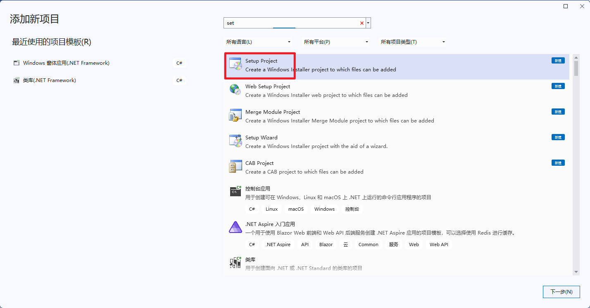The height and width of the screenshot is (308, 590).
Task: Click inside the search input field
Action: coord(289,23)
